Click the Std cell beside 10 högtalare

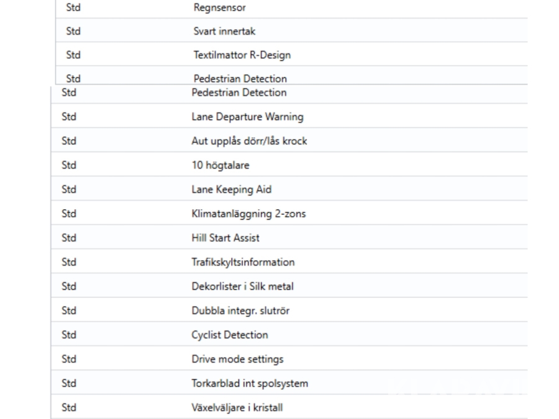[69, 165]
